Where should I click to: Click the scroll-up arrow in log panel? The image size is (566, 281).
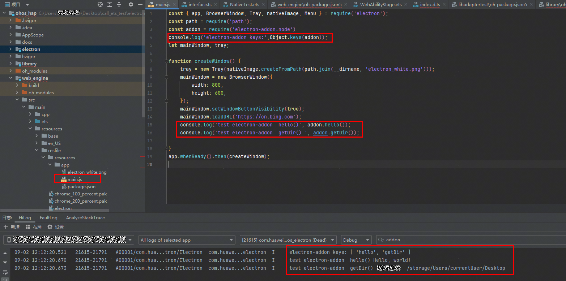coord(5,253)
